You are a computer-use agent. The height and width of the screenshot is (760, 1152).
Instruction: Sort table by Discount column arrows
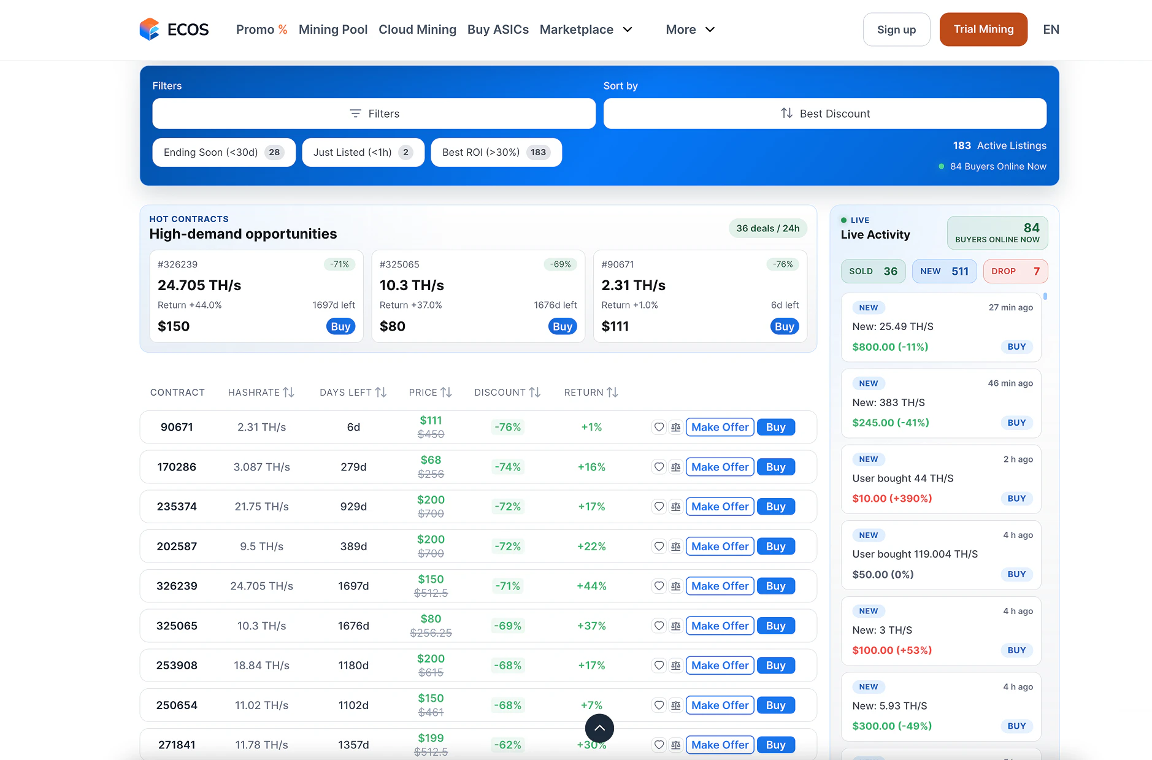[535, 393]
